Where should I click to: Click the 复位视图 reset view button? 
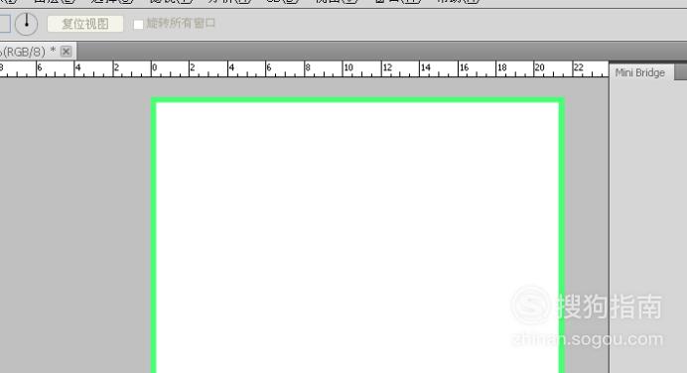point(85,24)
